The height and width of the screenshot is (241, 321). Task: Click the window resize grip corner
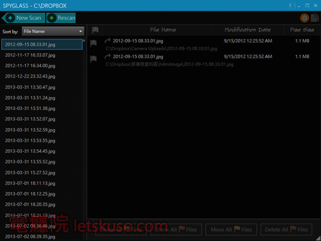[318, 238]
